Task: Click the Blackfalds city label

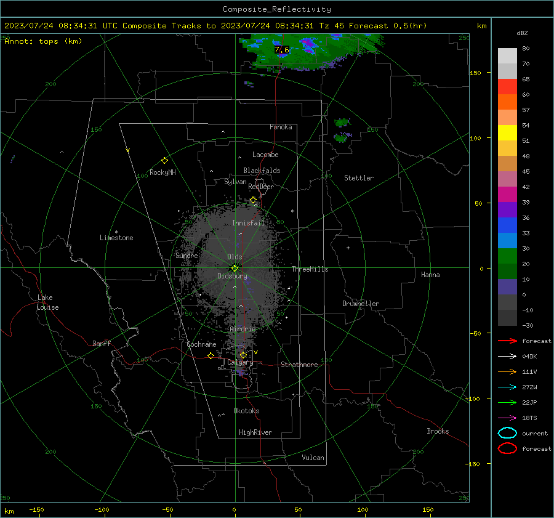Action: point(262,171)
